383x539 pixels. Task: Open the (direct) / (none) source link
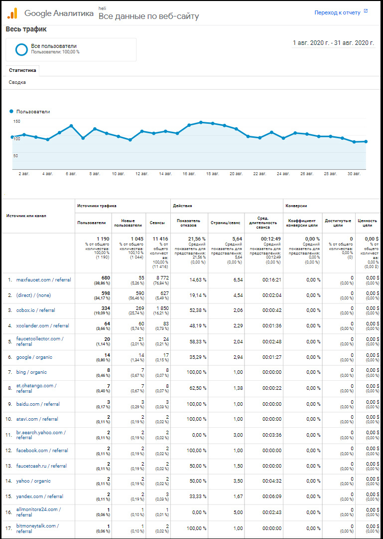(33, 295)
